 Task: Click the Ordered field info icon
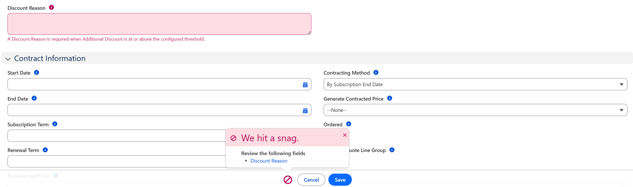tap(349, 124)
